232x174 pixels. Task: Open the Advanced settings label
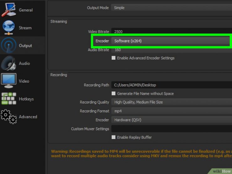tap(28, 117)
